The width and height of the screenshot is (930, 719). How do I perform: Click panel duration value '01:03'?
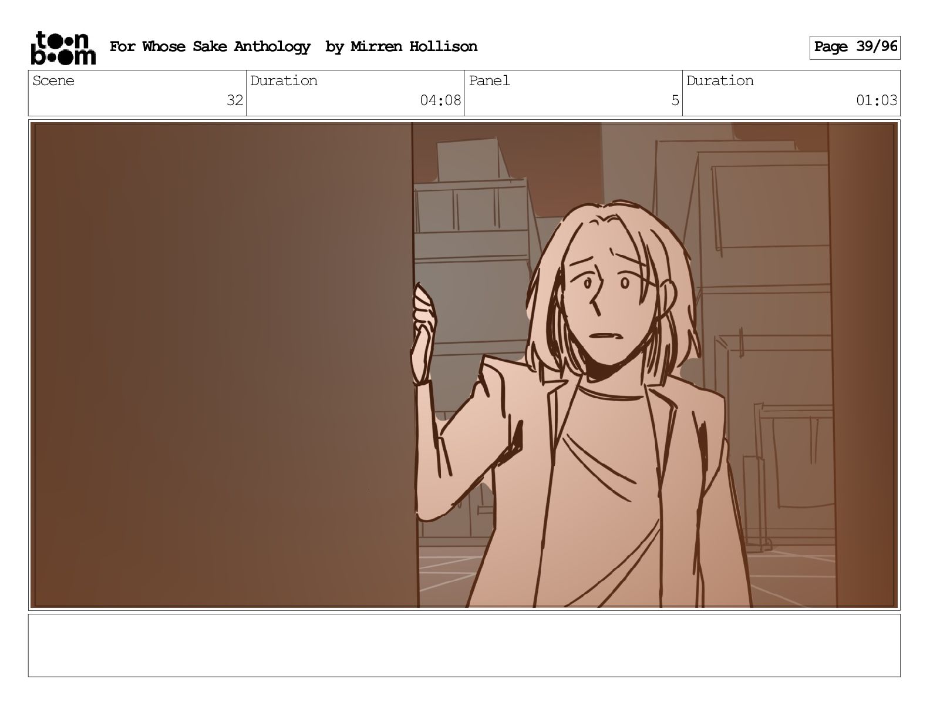877,100
